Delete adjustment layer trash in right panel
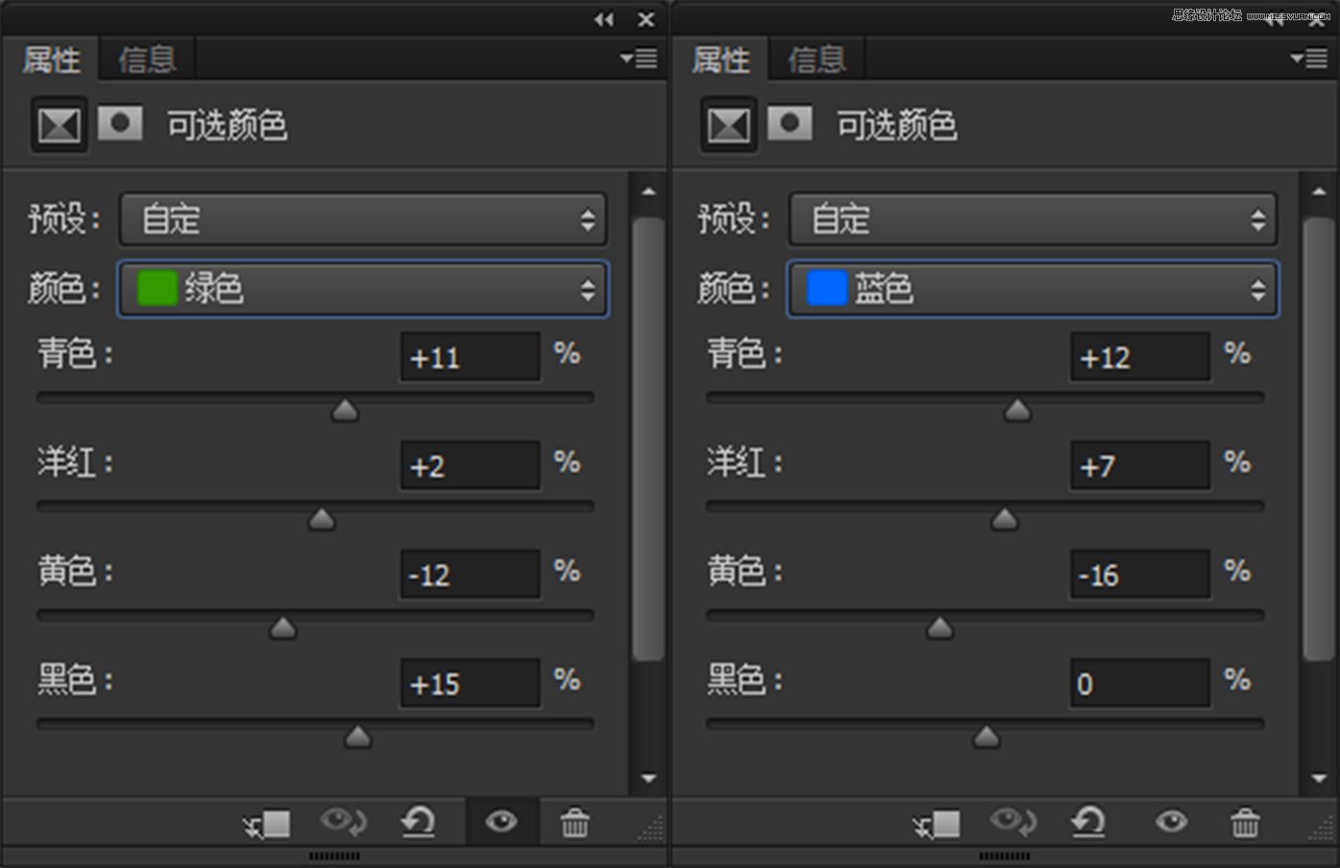The width and height of the screenshot is (1340, 868). [1245, 822]
